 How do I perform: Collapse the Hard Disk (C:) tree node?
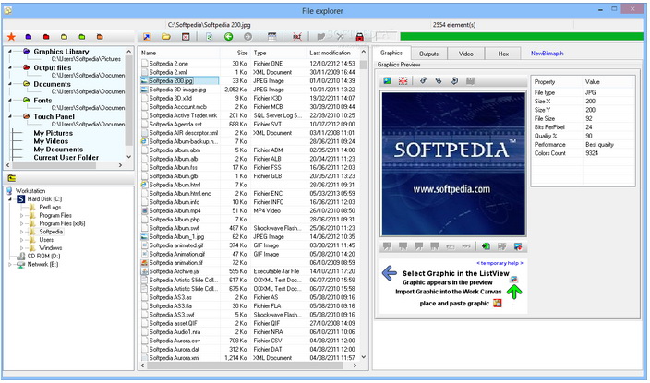click(x=11, y=198)
